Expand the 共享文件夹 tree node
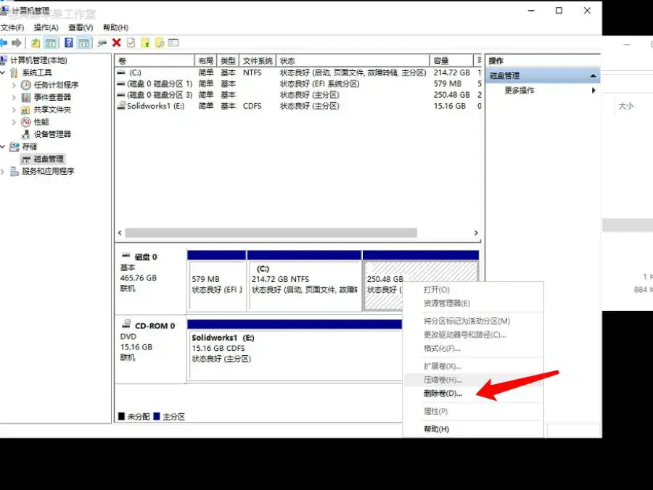Image resolution: width=653 pixels, height=490 pixels. [x=14, y=109]
